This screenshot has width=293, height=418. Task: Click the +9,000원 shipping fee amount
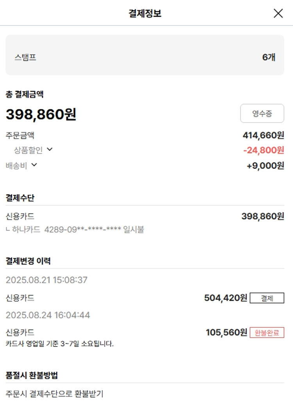265,166
